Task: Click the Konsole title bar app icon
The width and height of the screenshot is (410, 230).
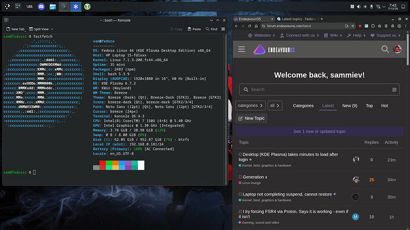Action: [7, 20]
